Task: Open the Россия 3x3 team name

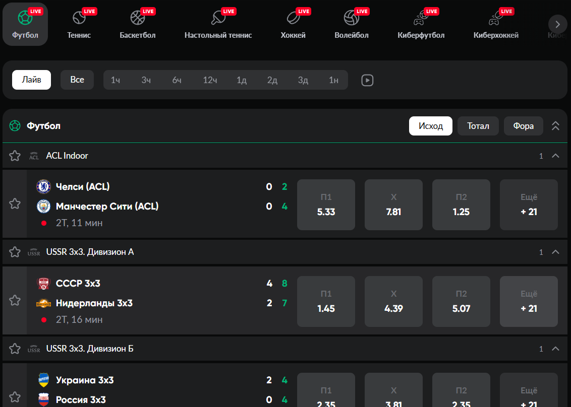Action: [81, 400]
